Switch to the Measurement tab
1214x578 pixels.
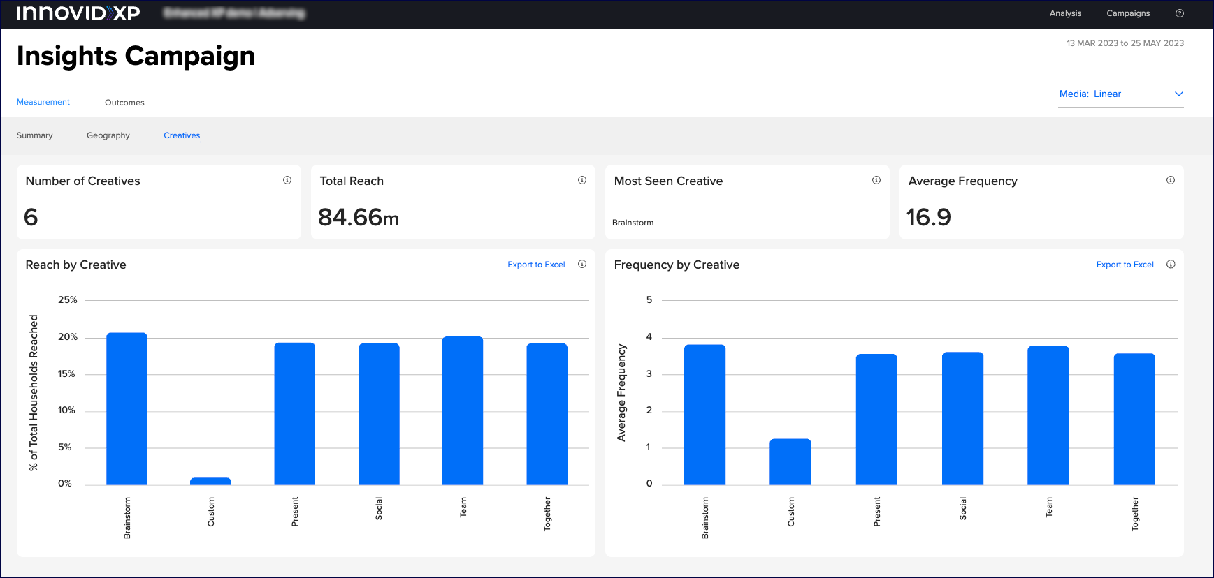click(x=43, y=102)
